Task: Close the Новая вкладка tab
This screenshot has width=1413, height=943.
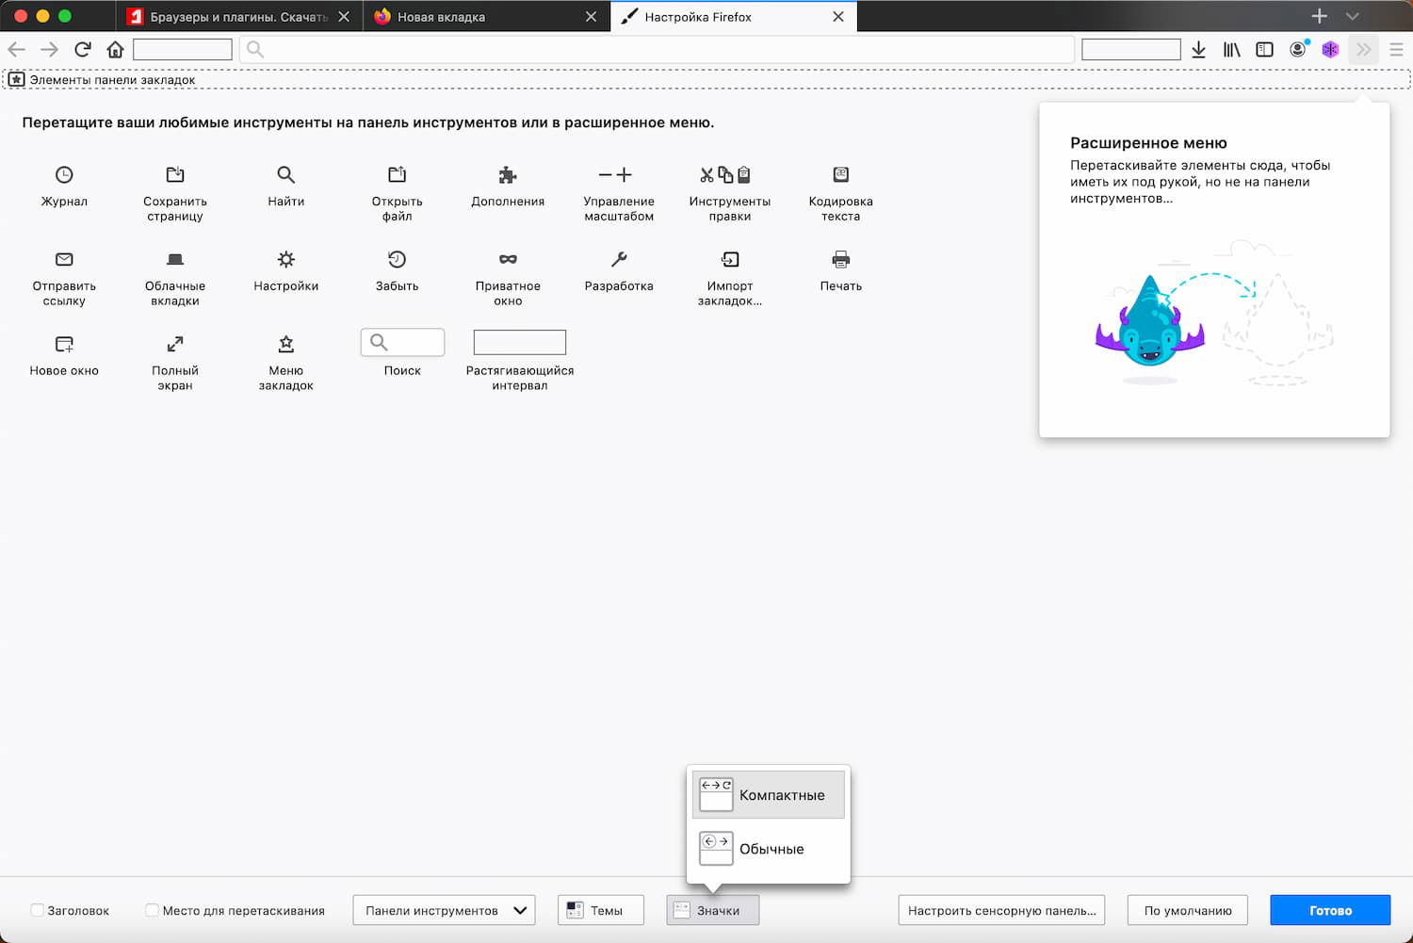Action: [x=591, y=17]
